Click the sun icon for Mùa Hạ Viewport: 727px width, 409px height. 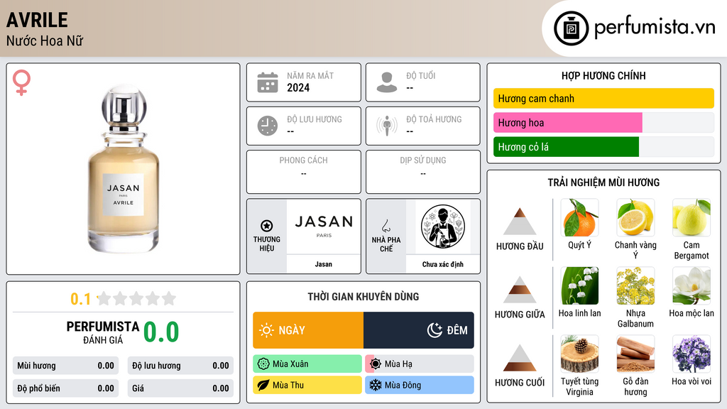point(376,364)
